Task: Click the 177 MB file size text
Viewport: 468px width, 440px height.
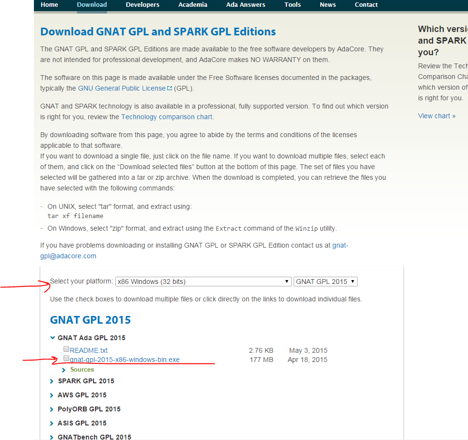Action: tap(262, 360)
